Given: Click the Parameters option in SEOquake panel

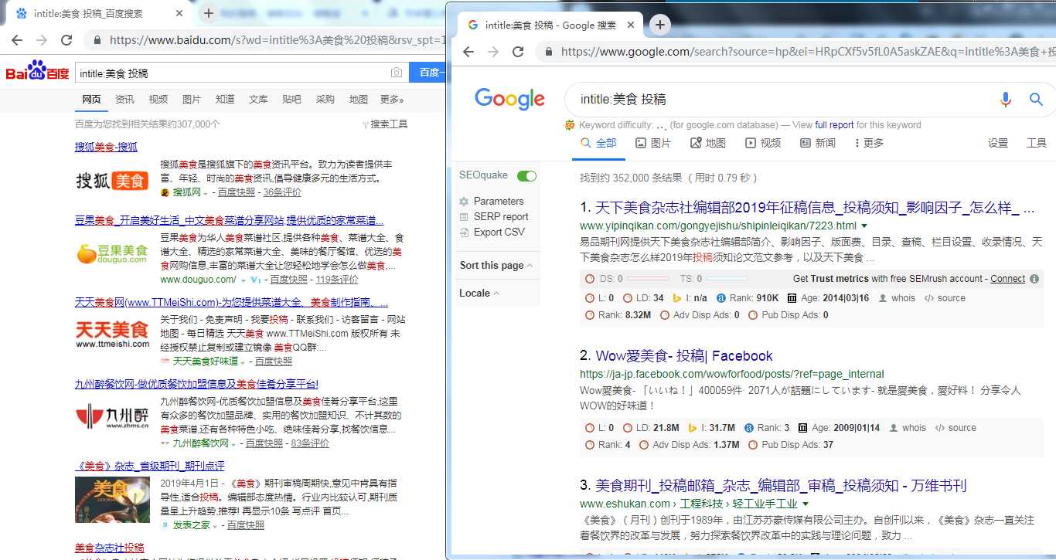Looking at the screenshot, I should [x=499, y=201].
